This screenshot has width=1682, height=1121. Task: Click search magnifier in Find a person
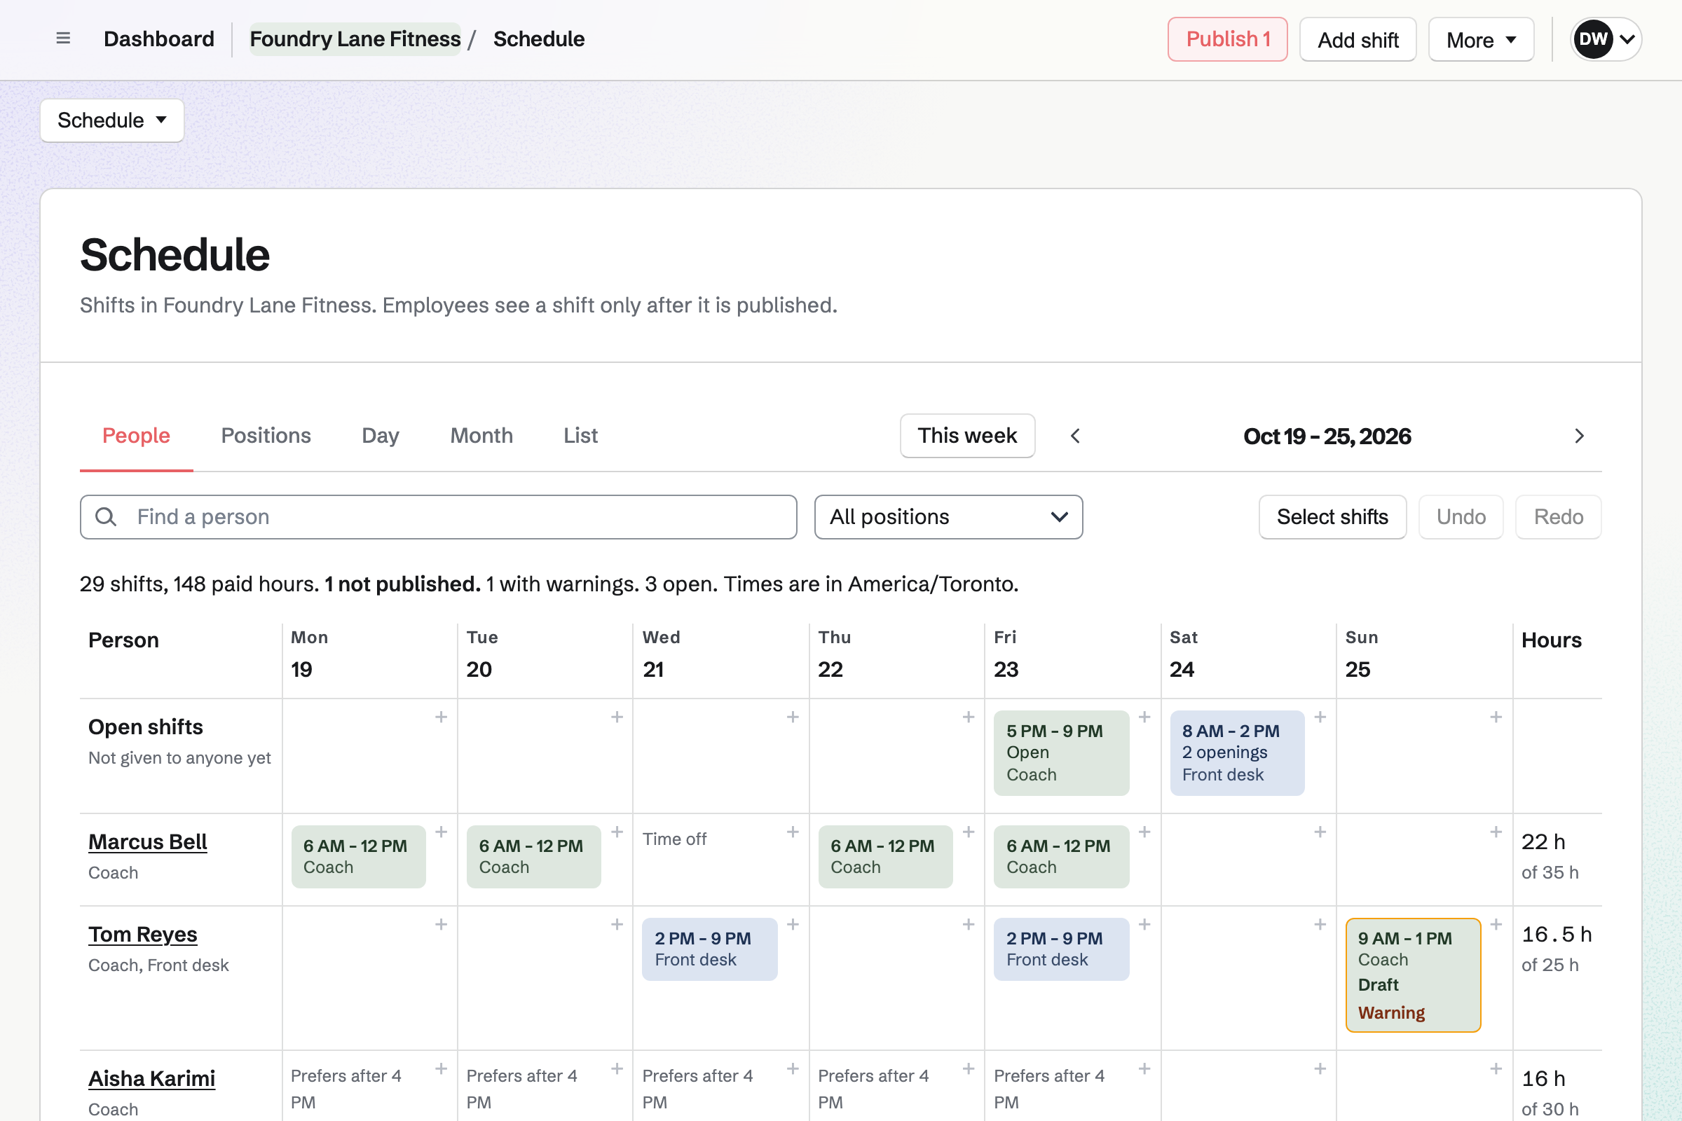pyautogui.click(x=106, y=517)
